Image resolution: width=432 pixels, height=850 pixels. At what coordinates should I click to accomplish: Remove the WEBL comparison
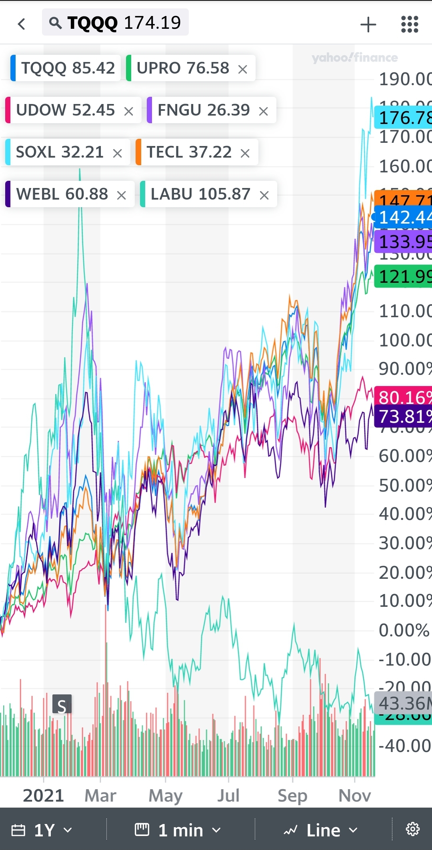[x=122, y=195]
